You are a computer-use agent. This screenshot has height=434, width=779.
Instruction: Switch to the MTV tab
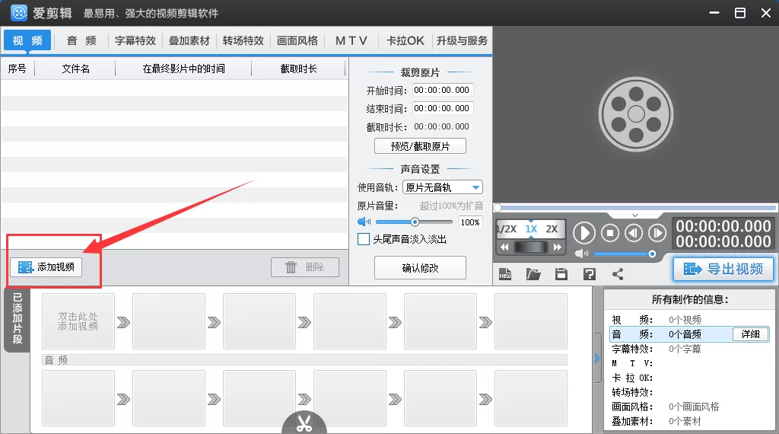[351, 40]
